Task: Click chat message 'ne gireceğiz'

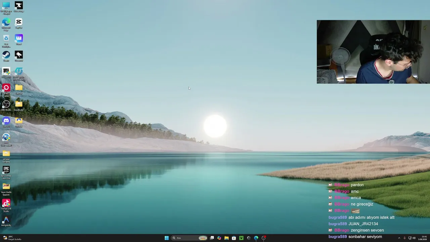Action: 362,204
